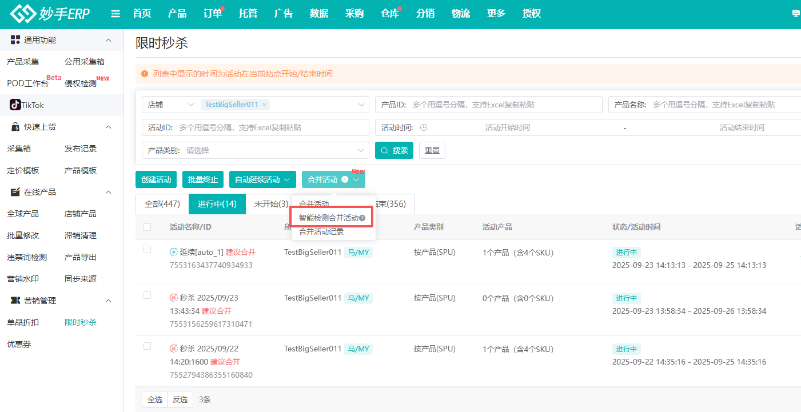801x412 pixels.
Task: Click the 搜索 button
Action: pos(394,150)
